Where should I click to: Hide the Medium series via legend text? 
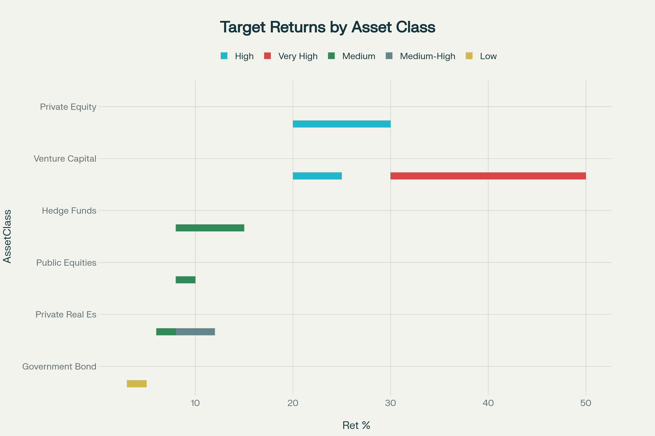pos(358,56)
